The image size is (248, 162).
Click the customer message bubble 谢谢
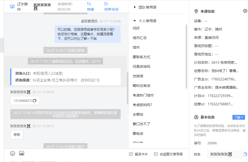tap(17, 135)
